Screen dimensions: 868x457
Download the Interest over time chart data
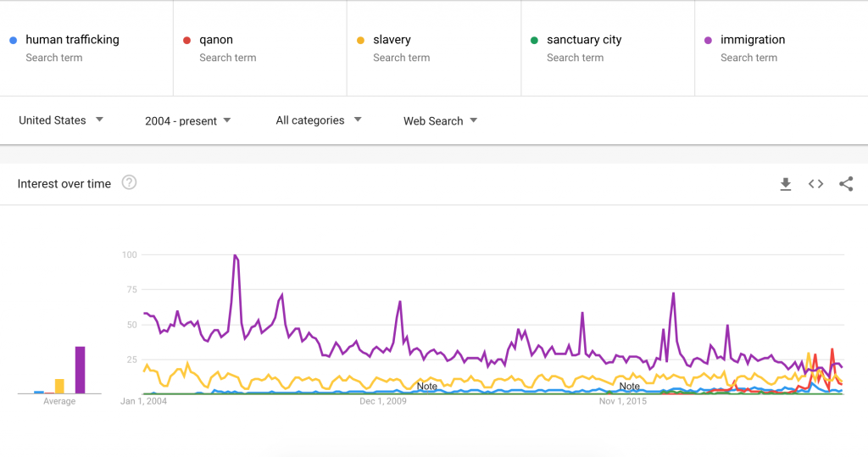pyautogui.click(x=785, y=184)
